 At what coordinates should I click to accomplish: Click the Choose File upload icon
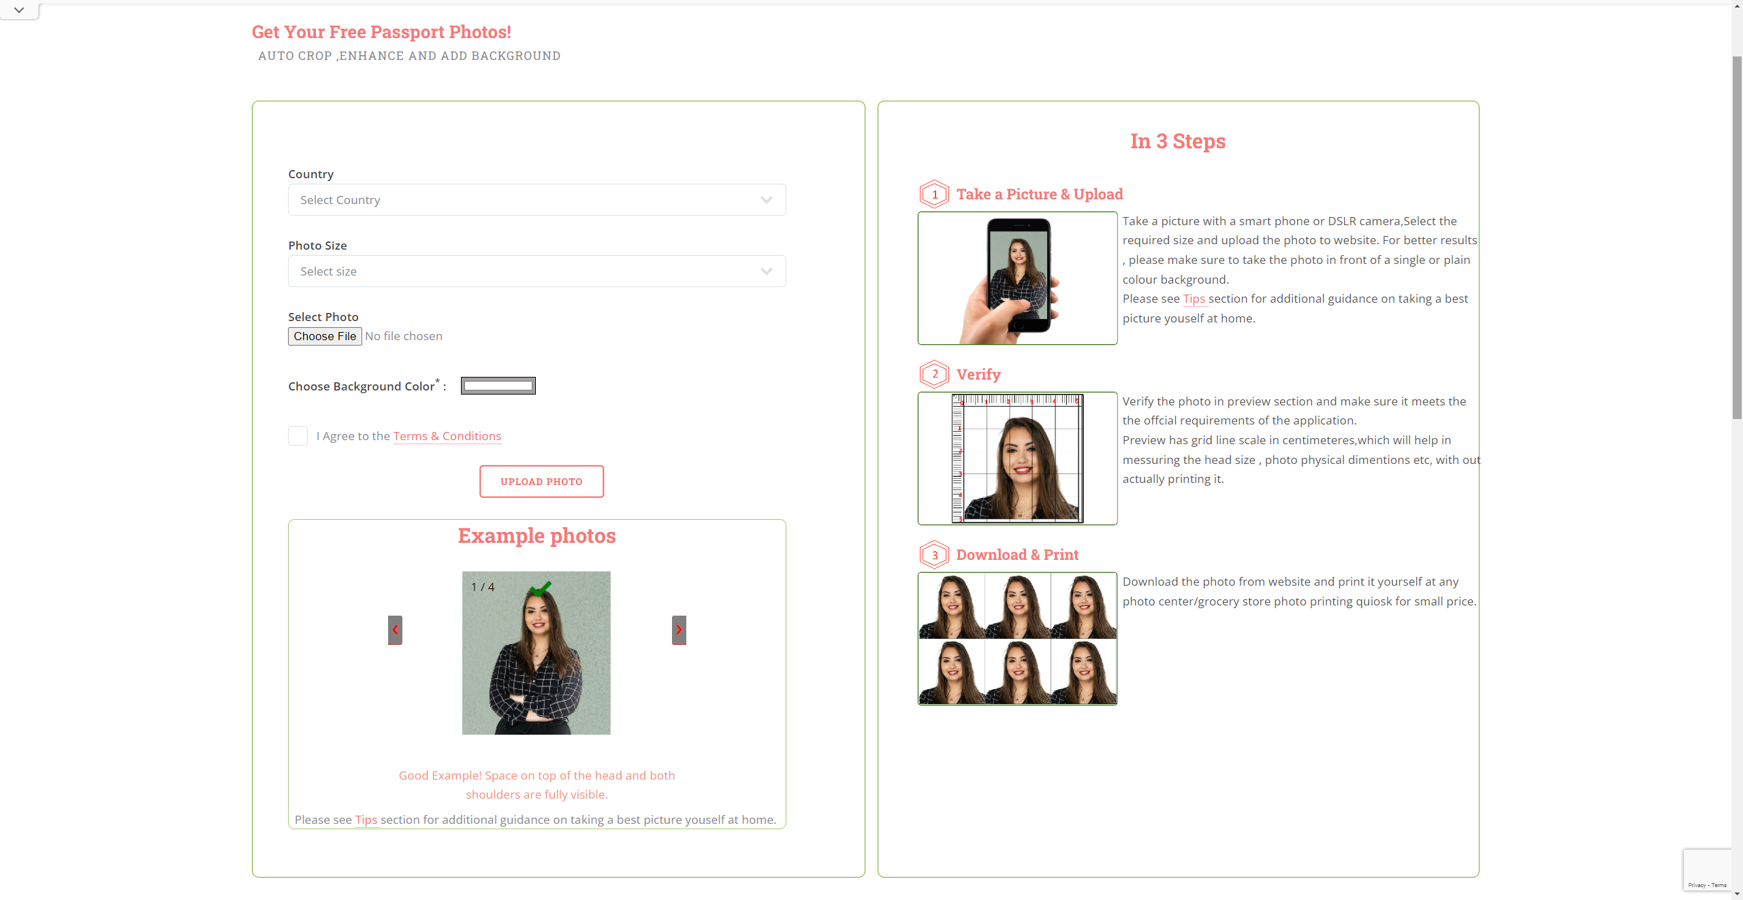coord(324,335)
